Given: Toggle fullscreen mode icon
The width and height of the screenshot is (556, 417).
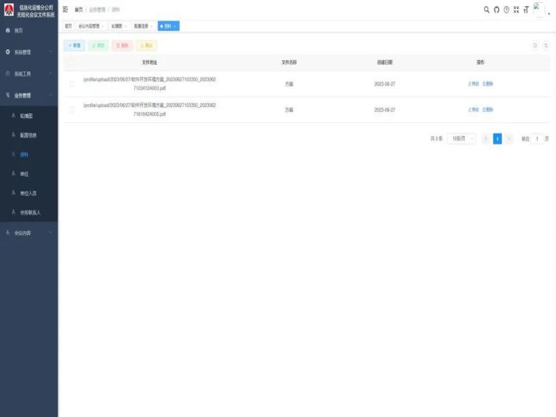Looking at the screenshot, I should click(x=516, y=10).
